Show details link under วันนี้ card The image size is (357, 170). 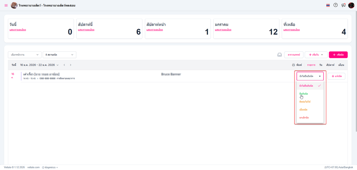[x=18, y=30]
